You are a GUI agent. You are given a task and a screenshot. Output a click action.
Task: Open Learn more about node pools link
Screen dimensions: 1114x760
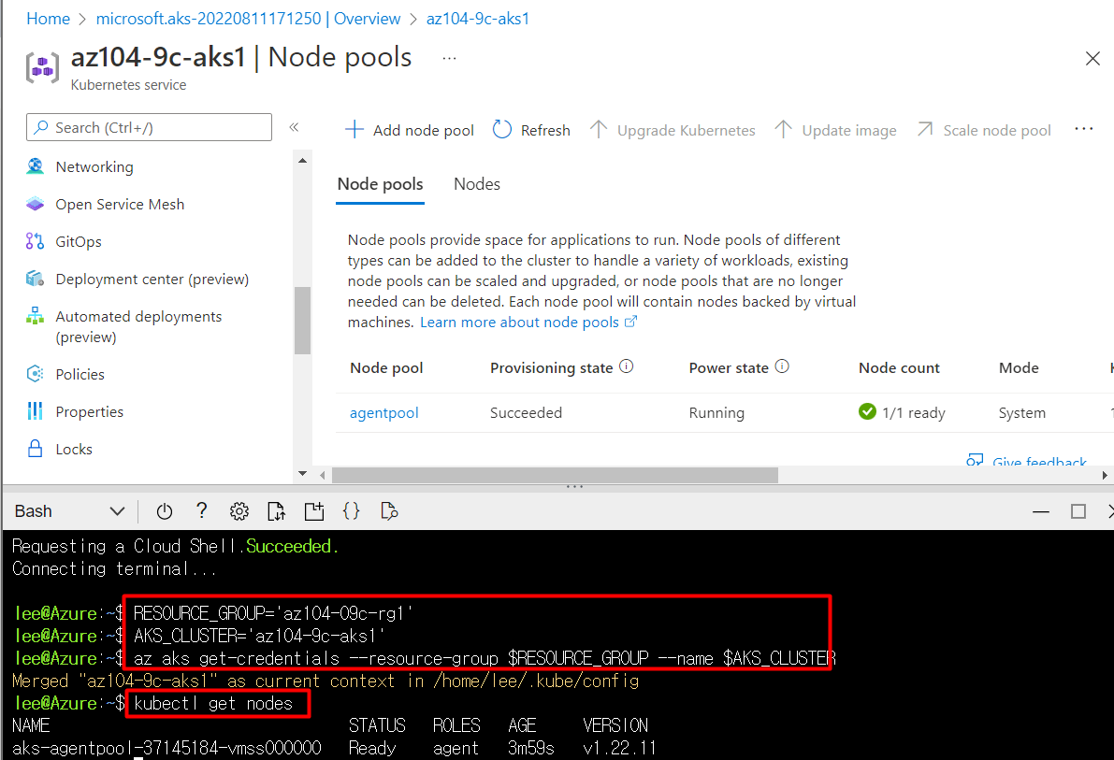tap(528, 323)
